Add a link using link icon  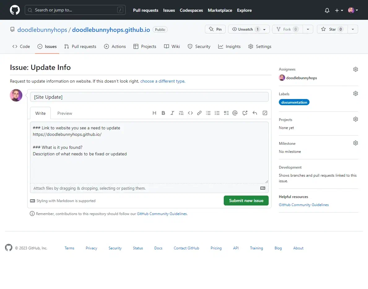199,113
